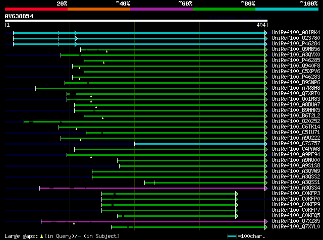Click the white query sequence bar
This screenshot has width=323, height=240.
coord(136,21)
